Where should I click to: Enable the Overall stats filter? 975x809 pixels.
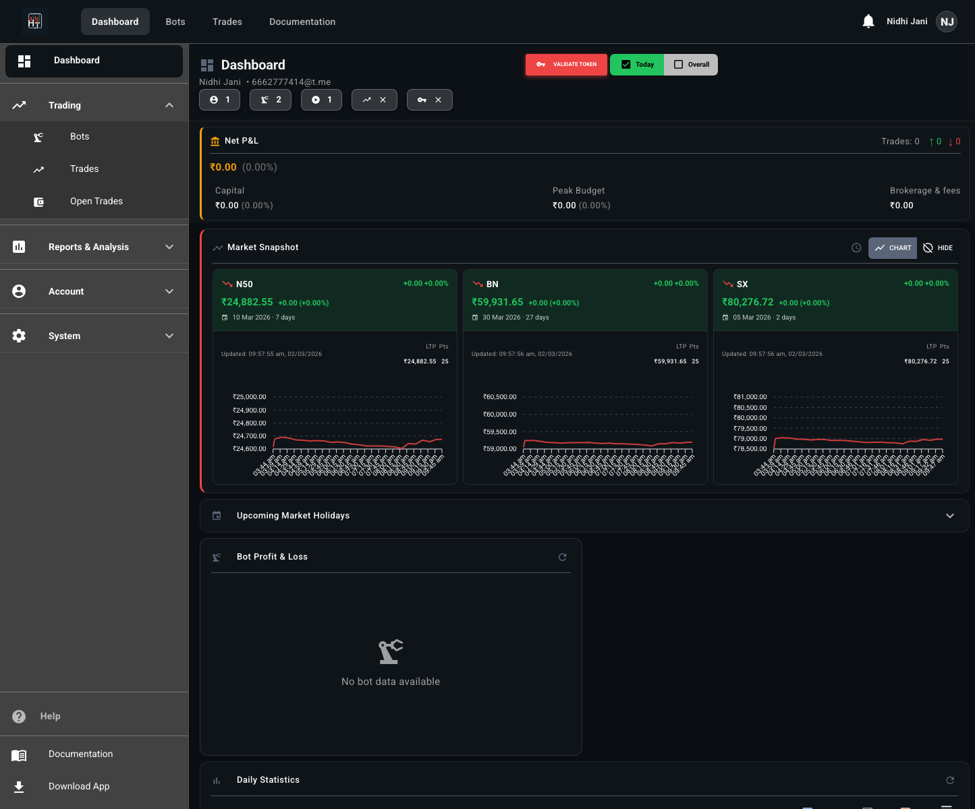(690, 64)
